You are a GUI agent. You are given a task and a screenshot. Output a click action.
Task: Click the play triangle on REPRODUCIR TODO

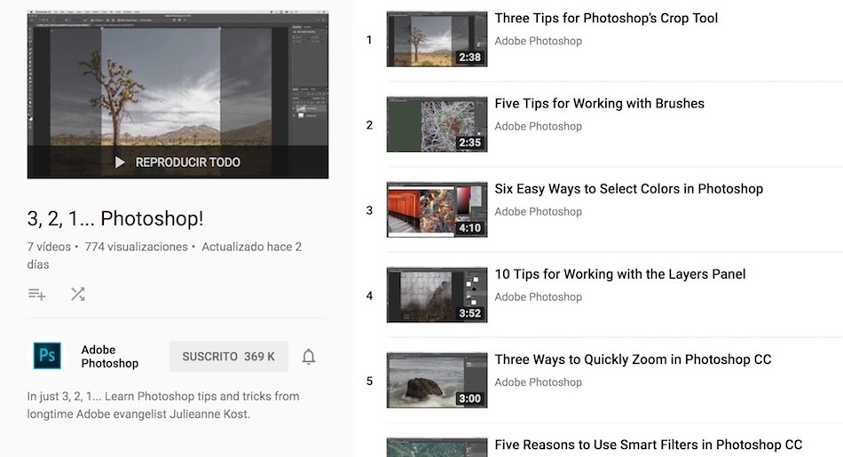pos(120,162)
